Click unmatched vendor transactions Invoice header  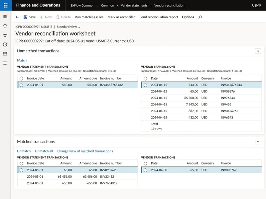tap(226, 78)
